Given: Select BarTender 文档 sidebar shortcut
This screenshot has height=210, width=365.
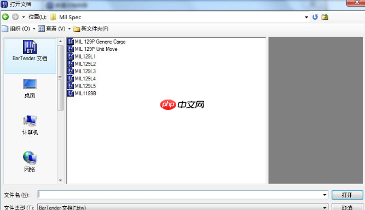Looking at the screenshot, I should tap(30, 51).
